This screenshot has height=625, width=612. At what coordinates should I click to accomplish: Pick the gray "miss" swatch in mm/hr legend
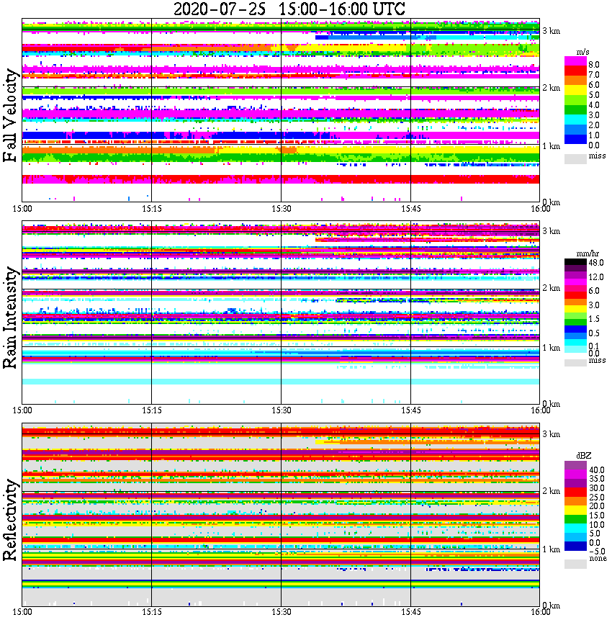pyautogui.click(x=575, y=362)
